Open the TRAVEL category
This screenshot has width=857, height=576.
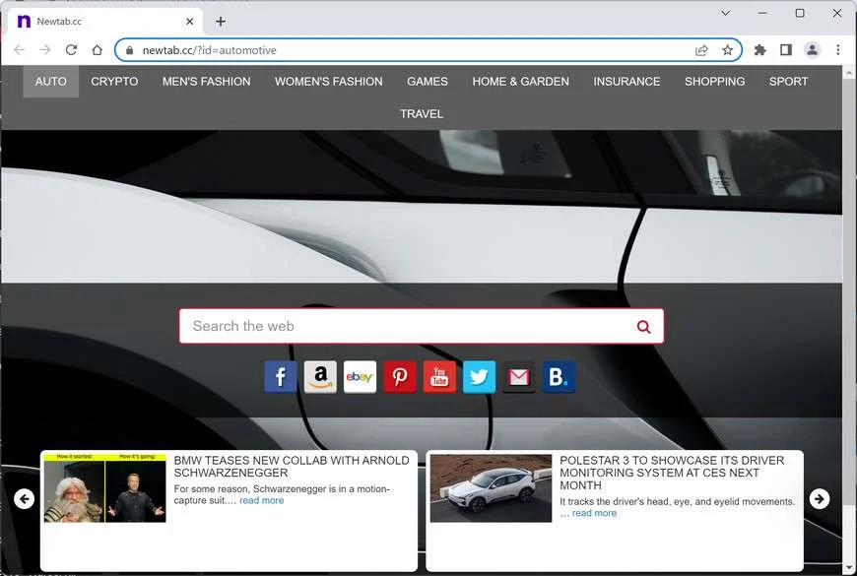(x=422, y=114)
